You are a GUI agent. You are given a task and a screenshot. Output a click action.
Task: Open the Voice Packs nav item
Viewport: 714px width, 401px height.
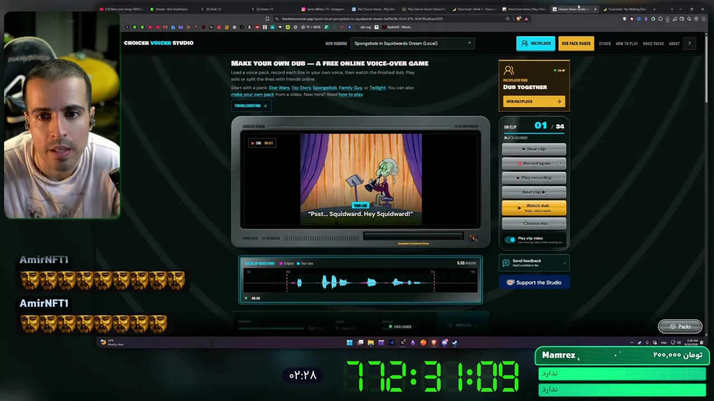pos(653,43)
